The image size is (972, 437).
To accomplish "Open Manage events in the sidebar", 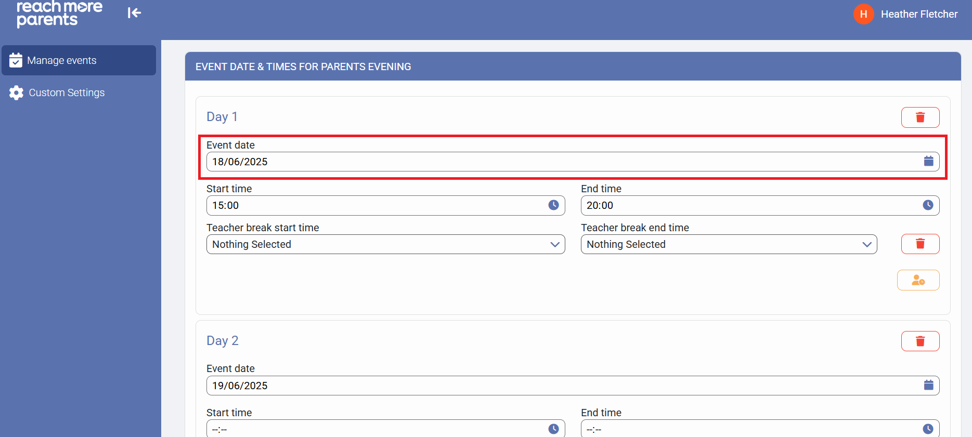I will [x=79, y=60].
